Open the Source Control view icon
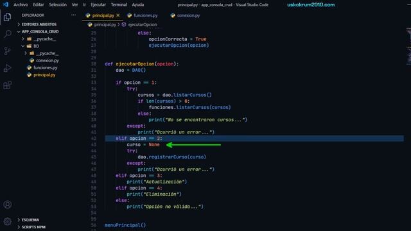 click(x=7, y=51)
